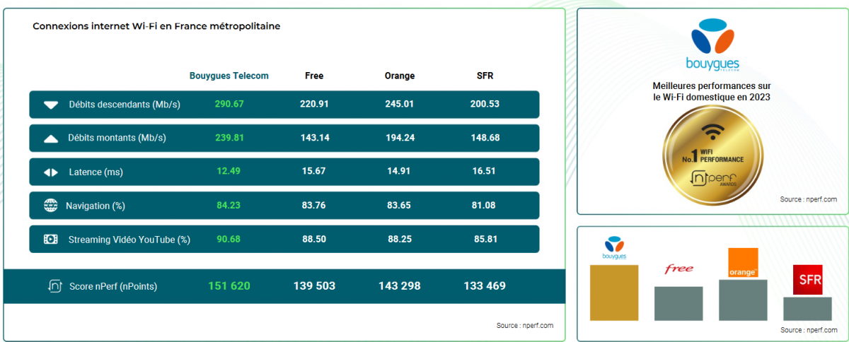Click the Streaming Vidéo YouTube film icon

point(51,240)
